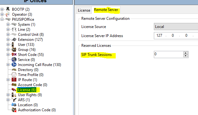This screenshot has width=198, height=115.
Task: Expand the Extension (127) node
Action: coord(8,39)
